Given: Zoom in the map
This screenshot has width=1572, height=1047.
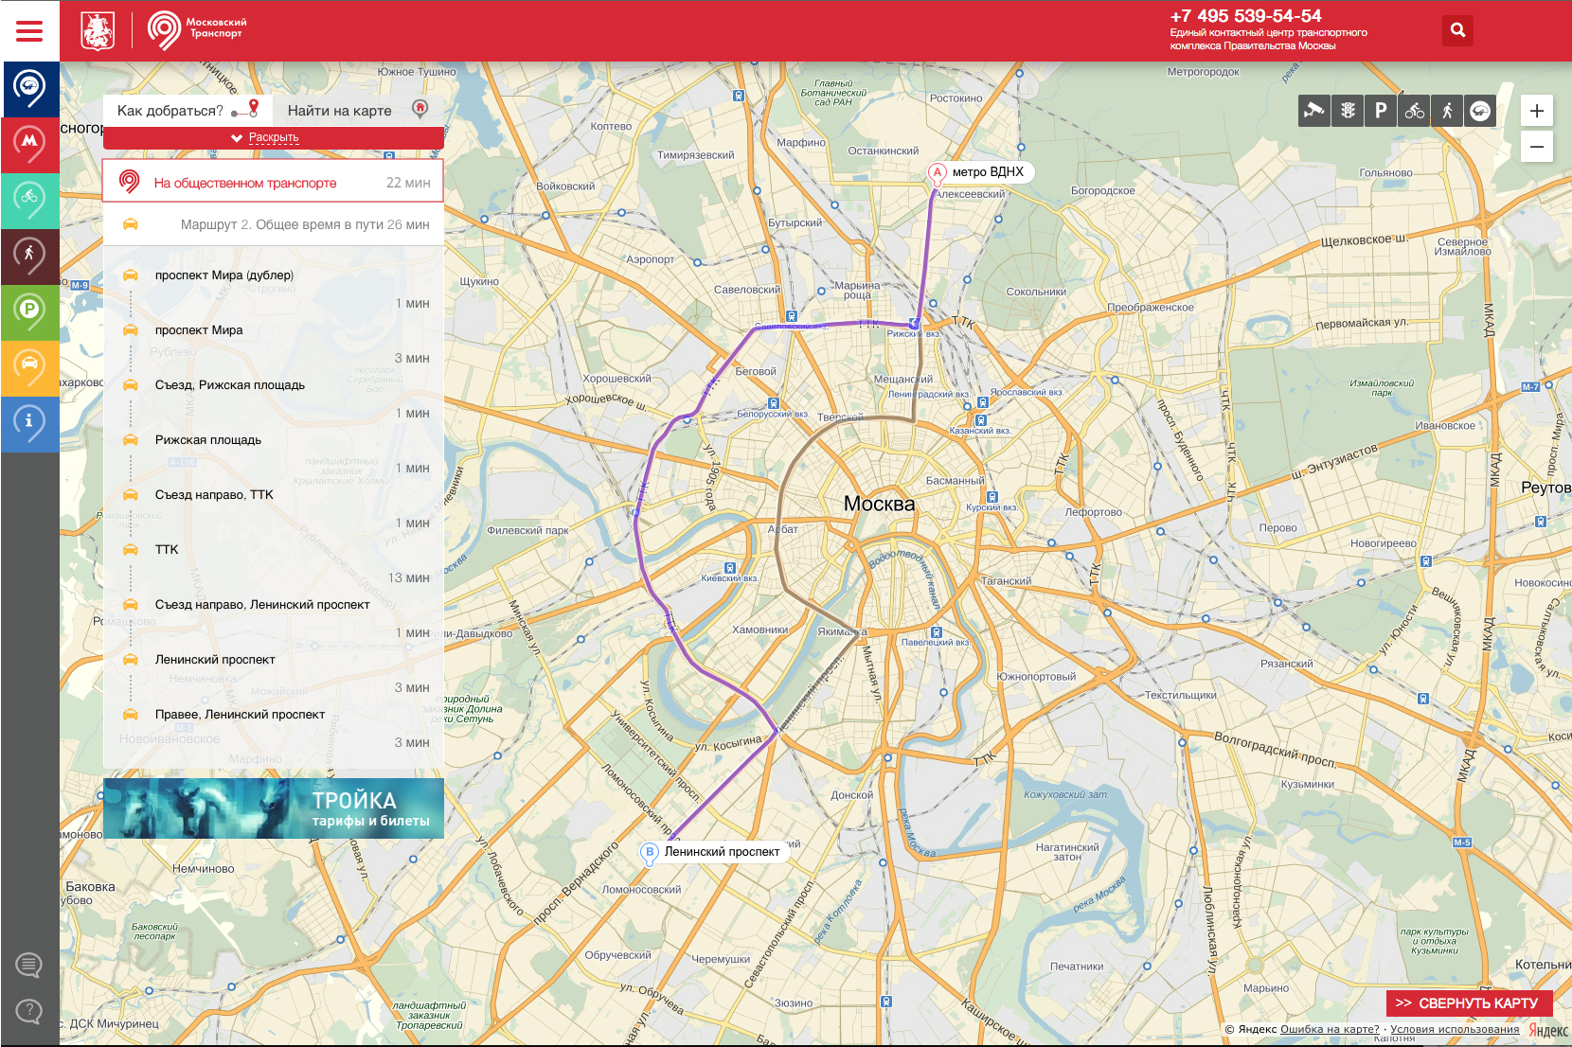Looking at the screenshot, I should 1537,111.
